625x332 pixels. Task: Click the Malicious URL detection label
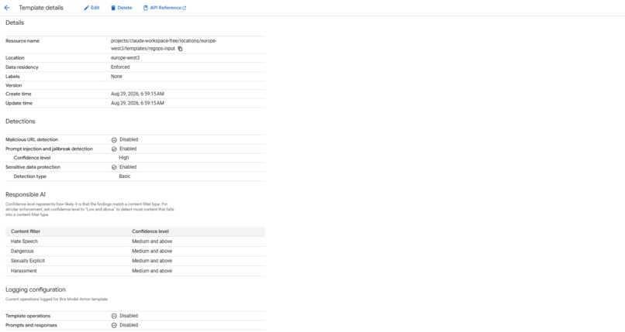(x=32, y=139)
